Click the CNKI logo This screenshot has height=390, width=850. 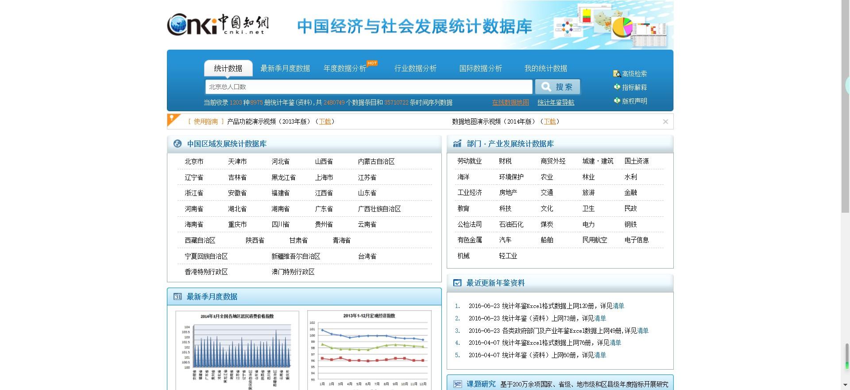pyautogui.click(x=218, y=24)
